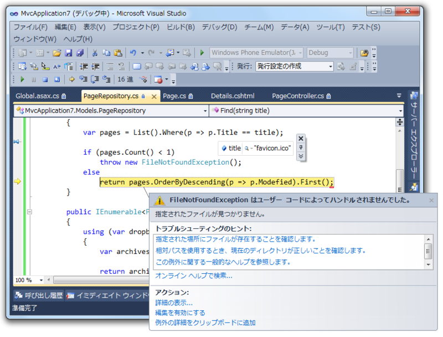Close the FileNotFoundException assistant popup

coord(431,201)
